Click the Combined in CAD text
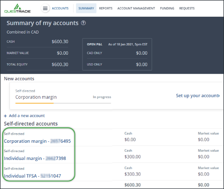224x189 pixels. 23,32
